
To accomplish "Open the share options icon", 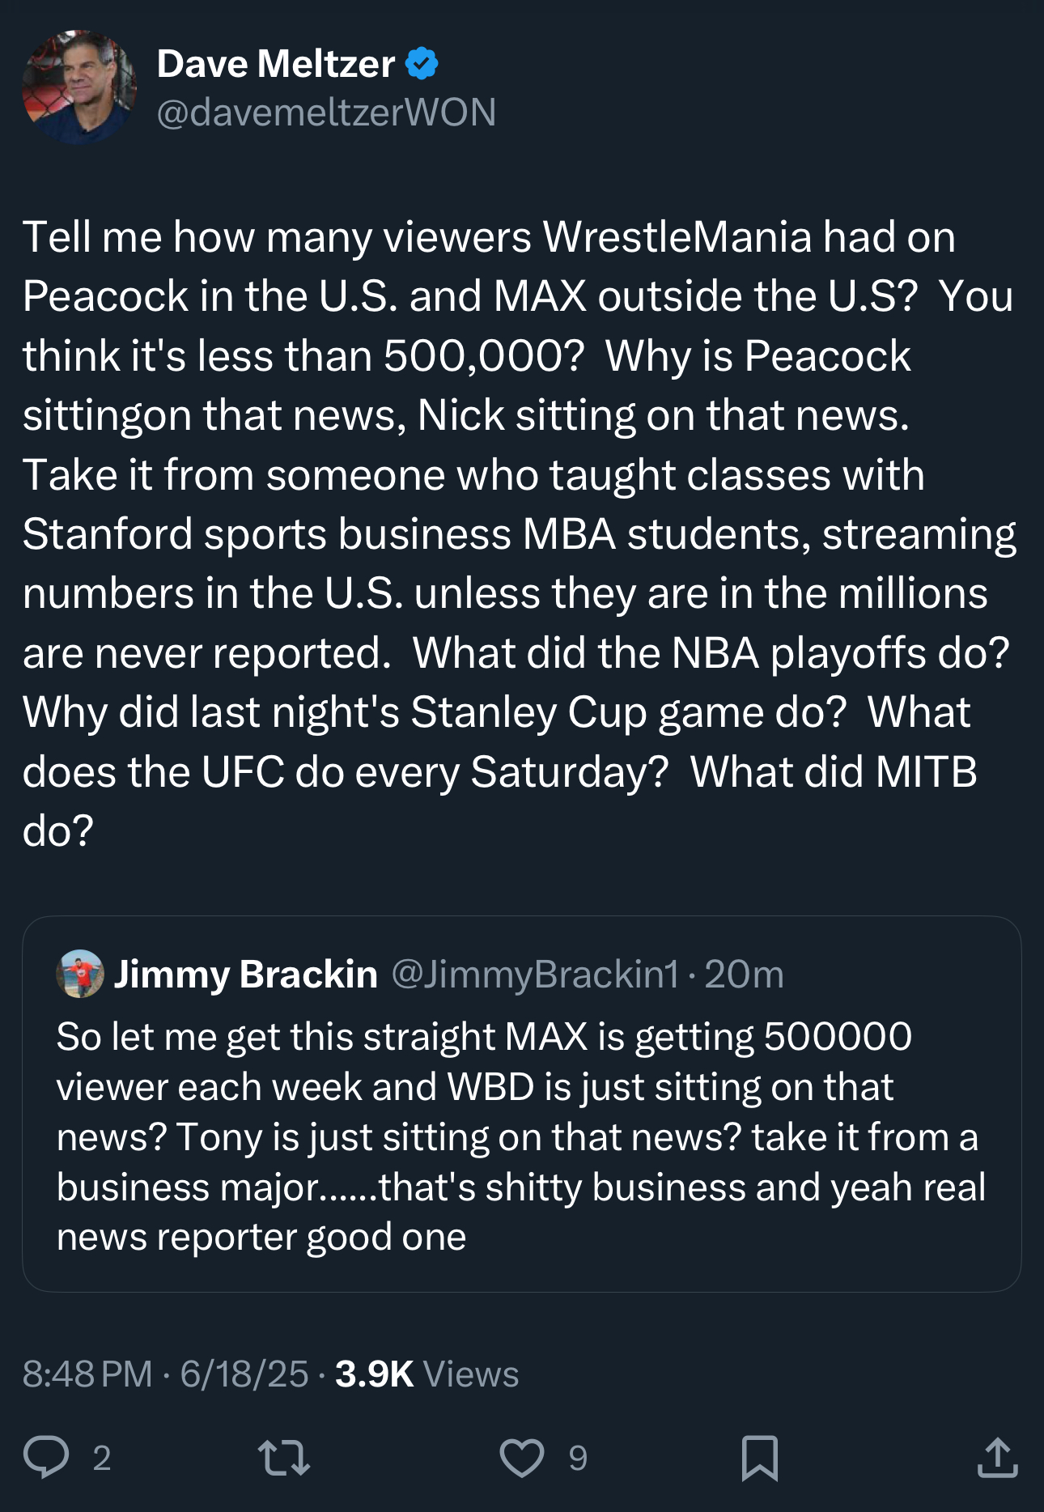I will [997, 1457].
